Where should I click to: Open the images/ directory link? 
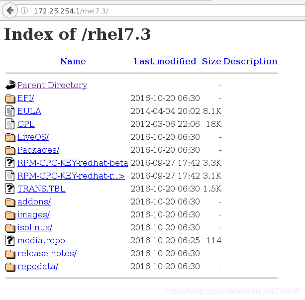33,215
